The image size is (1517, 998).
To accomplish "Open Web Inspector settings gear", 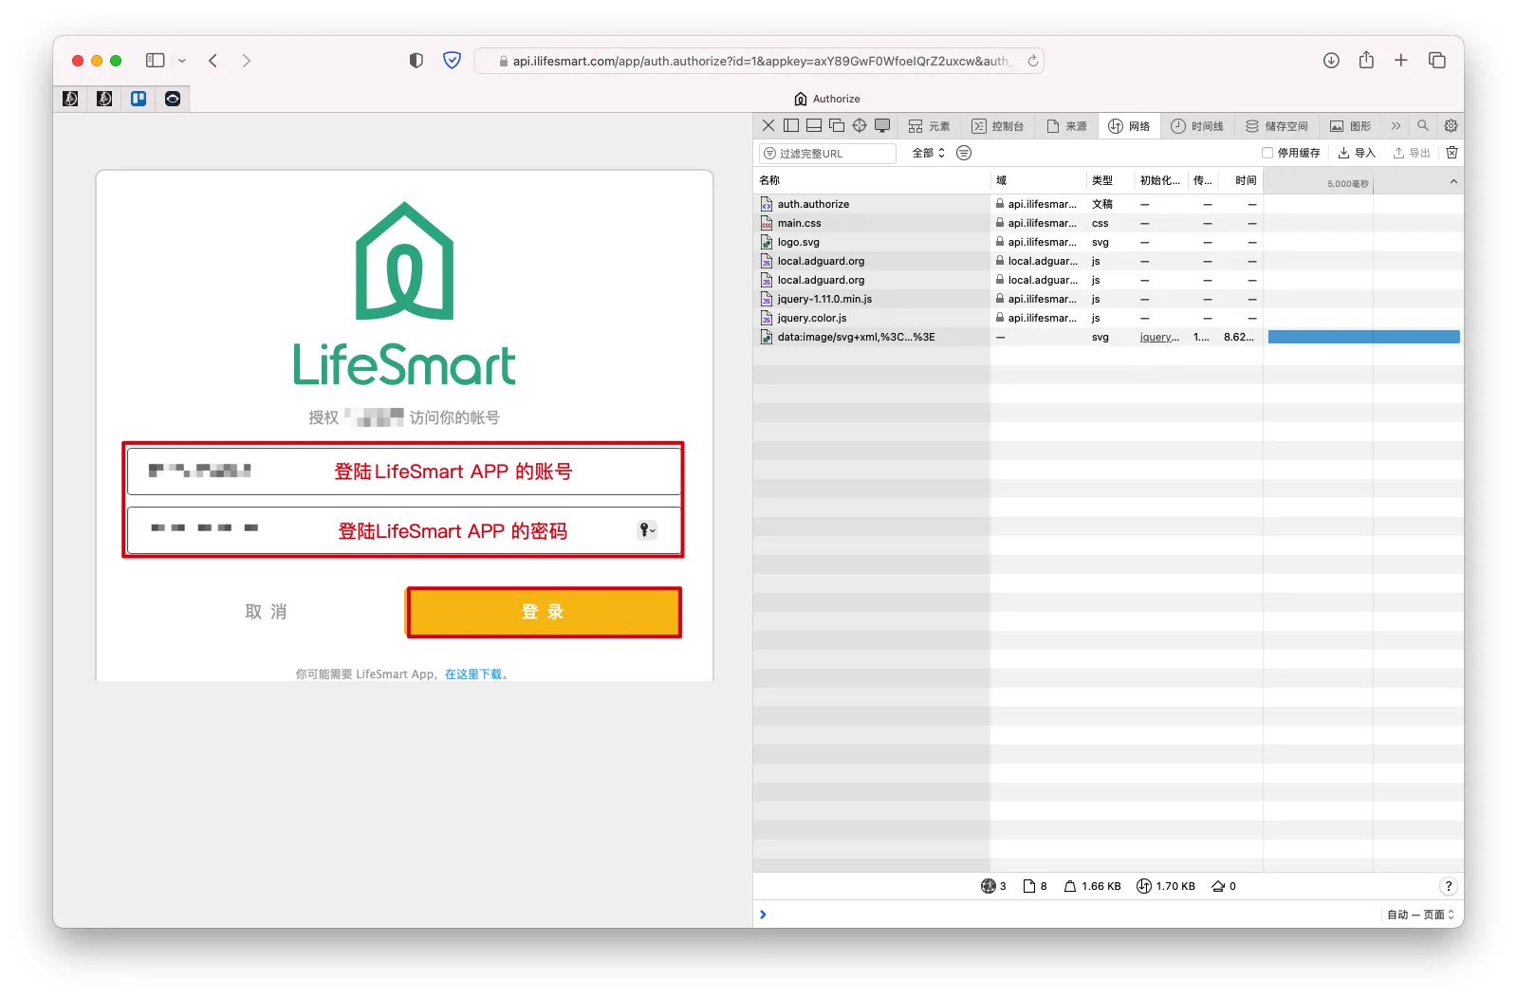I will 1451,125.
